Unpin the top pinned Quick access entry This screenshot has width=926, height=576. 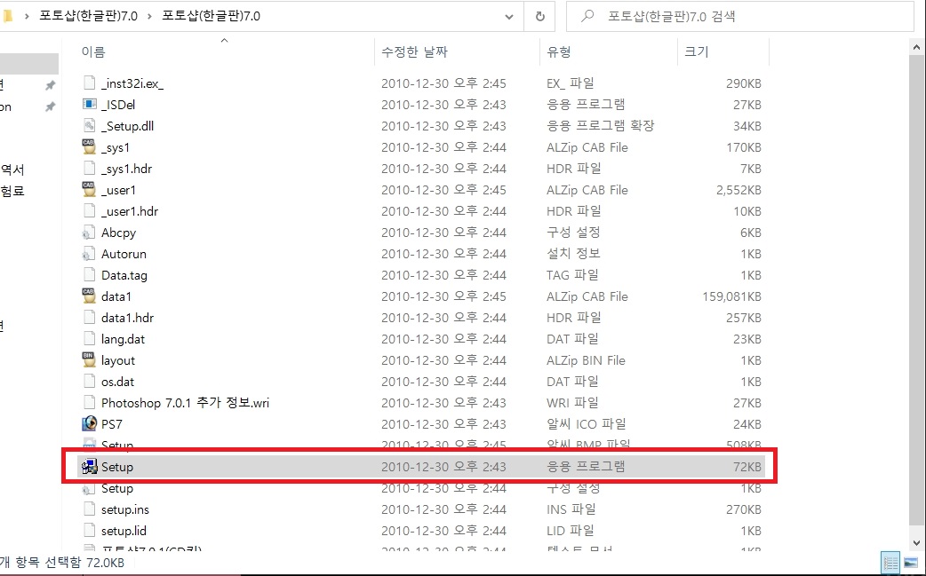(x=51, y=85)
